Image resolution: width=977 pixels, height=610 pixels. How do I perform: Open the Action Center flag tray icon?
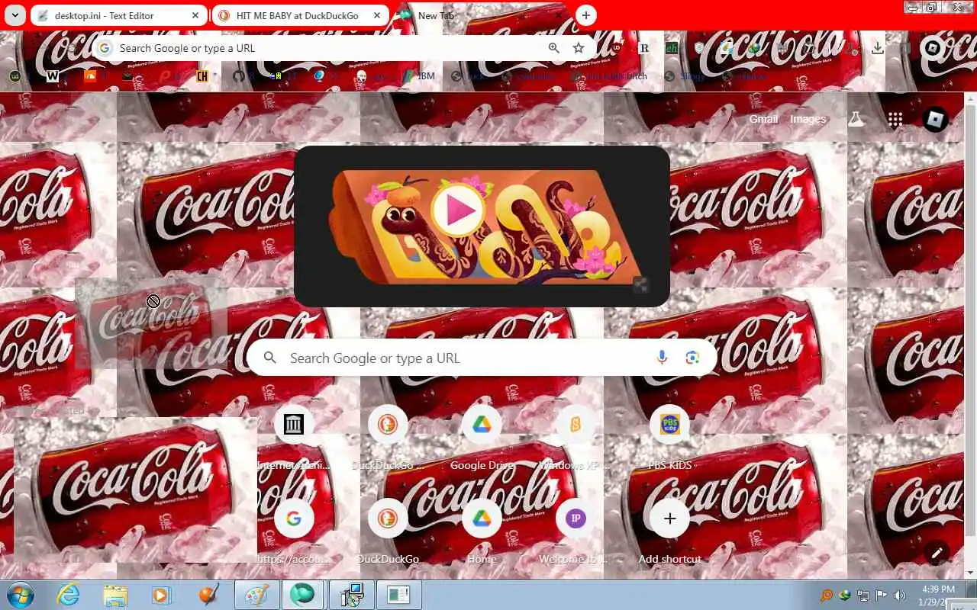pos(882,596)
